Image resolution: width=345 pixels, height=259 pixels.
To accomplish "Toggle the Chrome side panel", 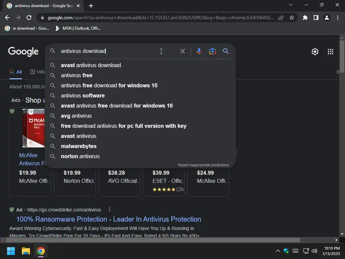I will pos(316,18).
